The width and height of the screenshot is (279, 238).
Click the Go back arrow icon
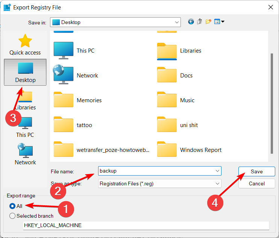(191, 22)
